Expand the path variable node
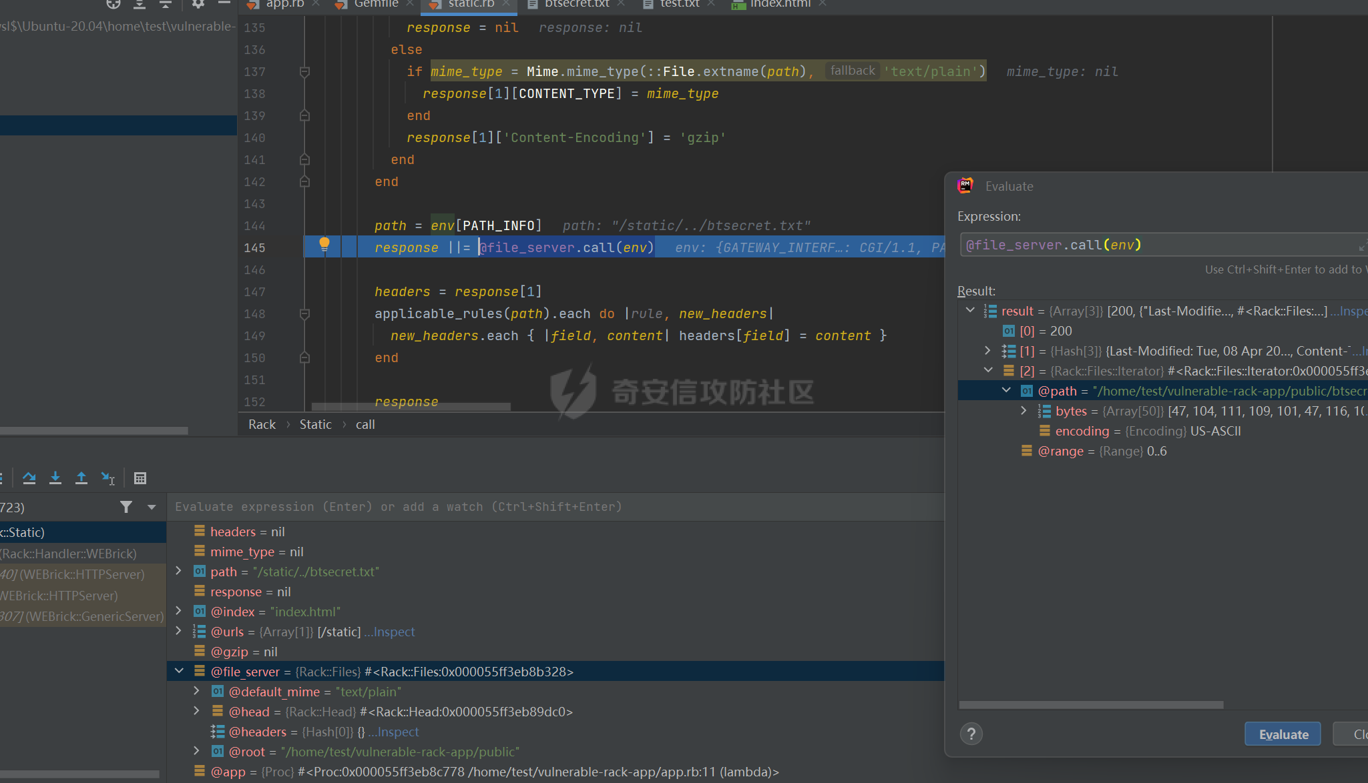The height and width of the screenshot is (783, 1368). 178,571
